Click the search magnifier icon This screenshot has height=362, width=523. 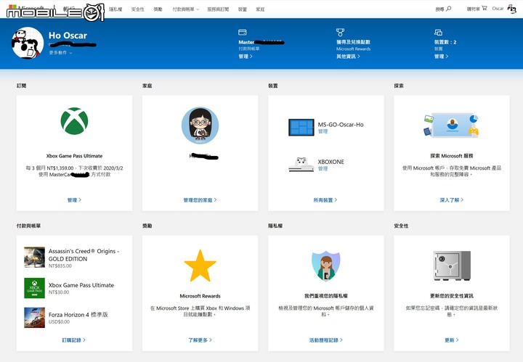tap(449, 9)
